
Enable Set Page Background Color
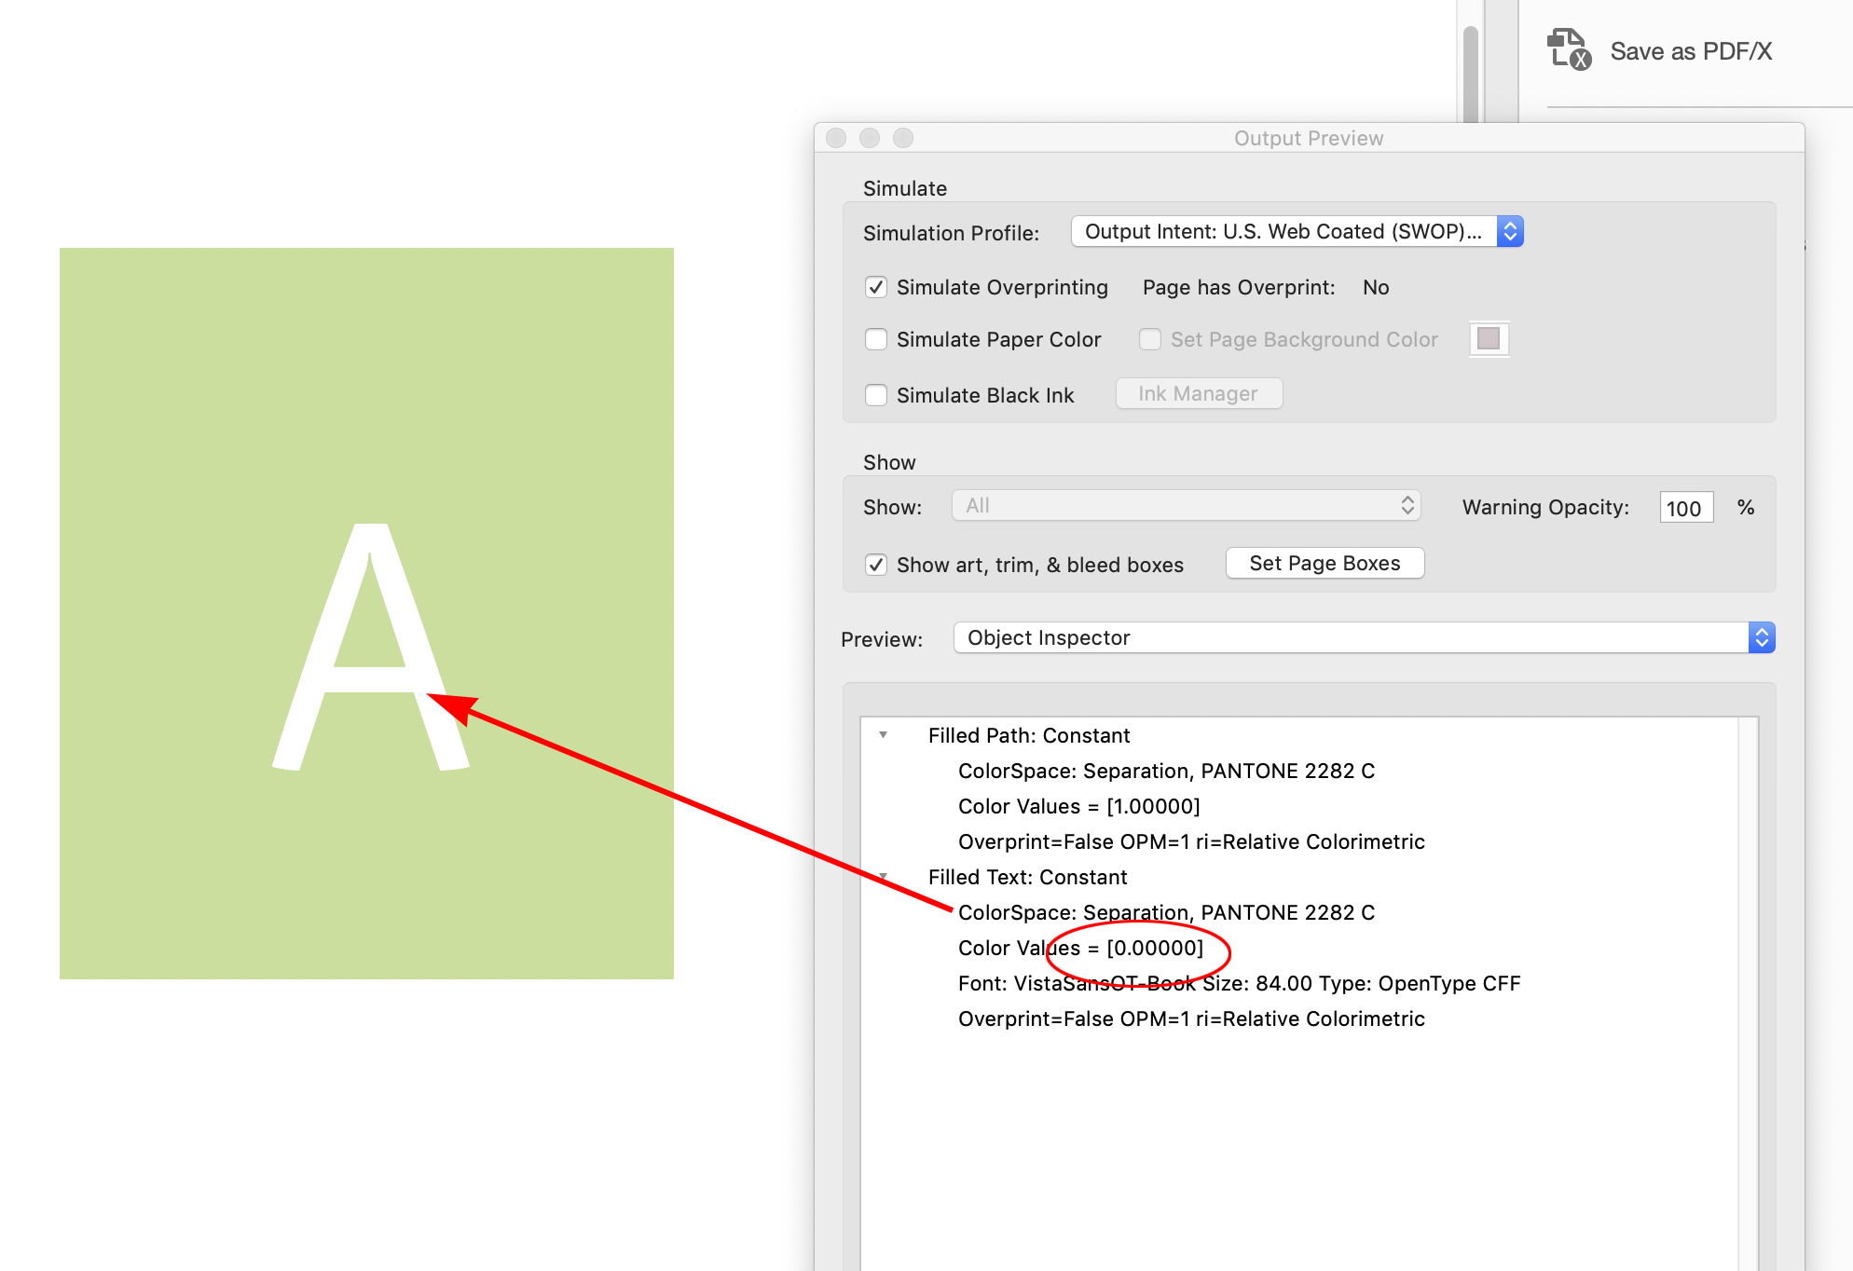[1150, 339]
